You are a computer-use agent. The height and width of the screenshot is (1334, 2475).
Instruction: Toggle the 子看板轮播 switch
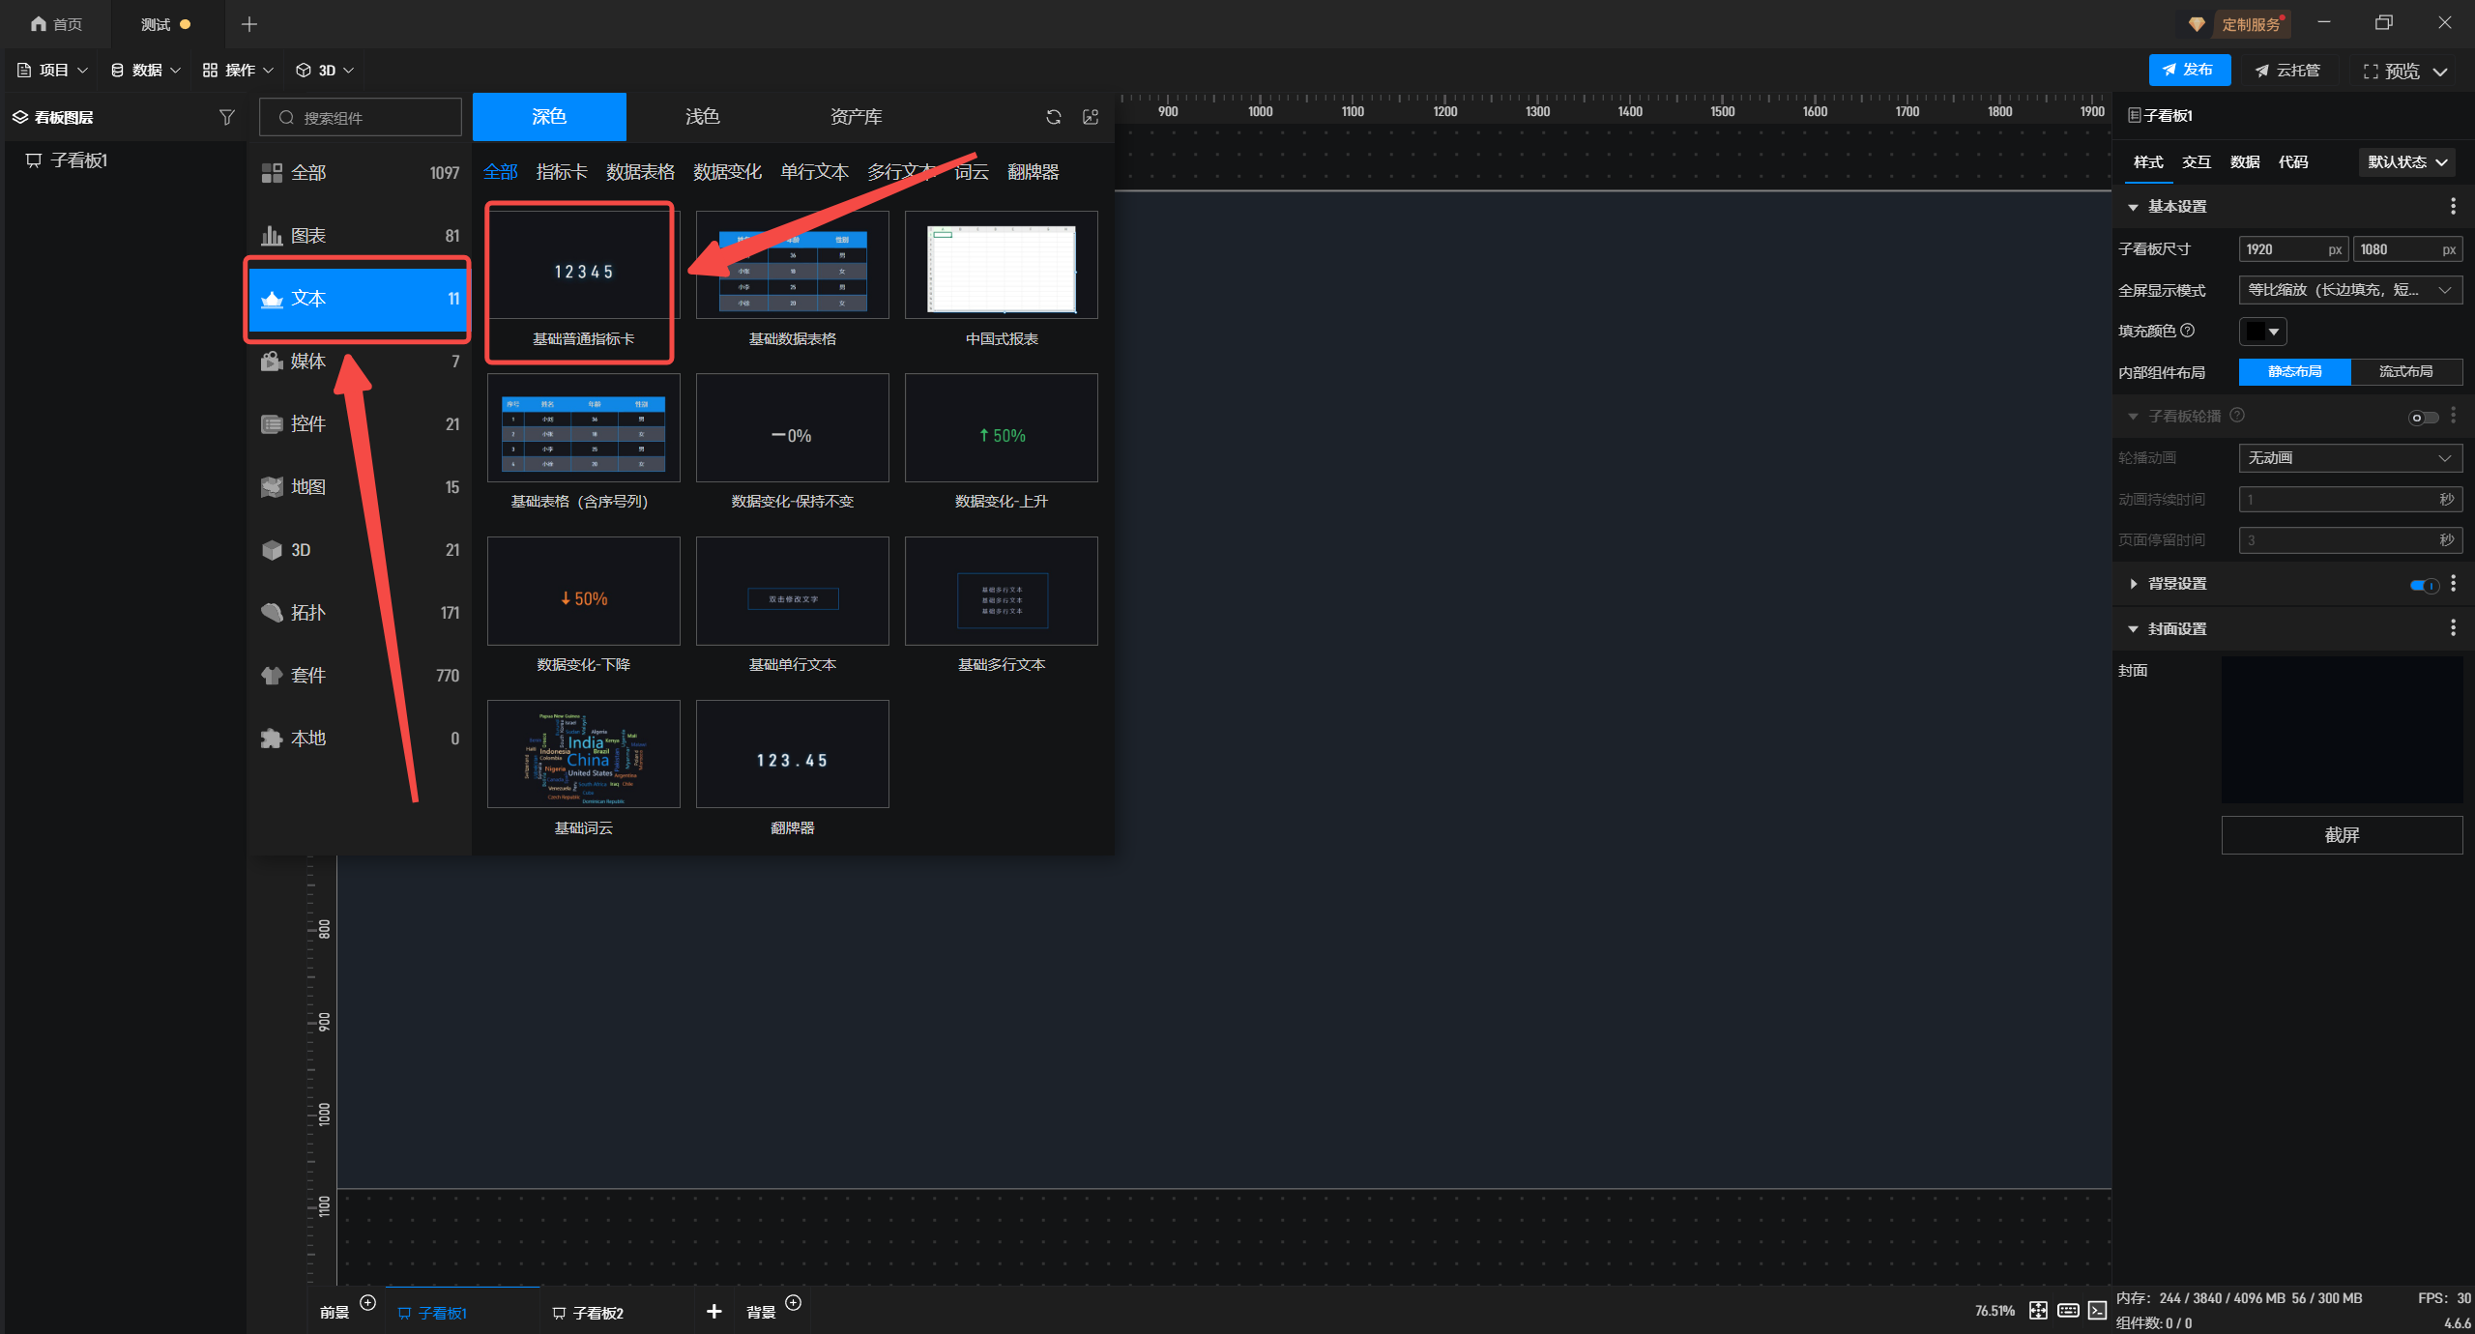(2423, 418)
